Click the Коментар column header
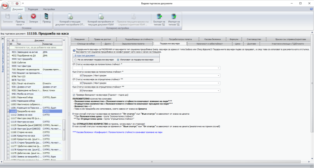Screen dimensions: 314x168 (52, 44)
